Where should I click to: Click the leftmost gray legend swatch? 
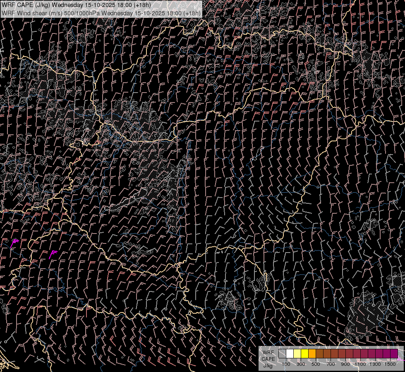click(x=283, y=354)
